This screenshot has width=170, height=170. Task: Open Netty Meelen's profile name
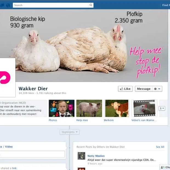pyautogui.click(x=96, y=156)
